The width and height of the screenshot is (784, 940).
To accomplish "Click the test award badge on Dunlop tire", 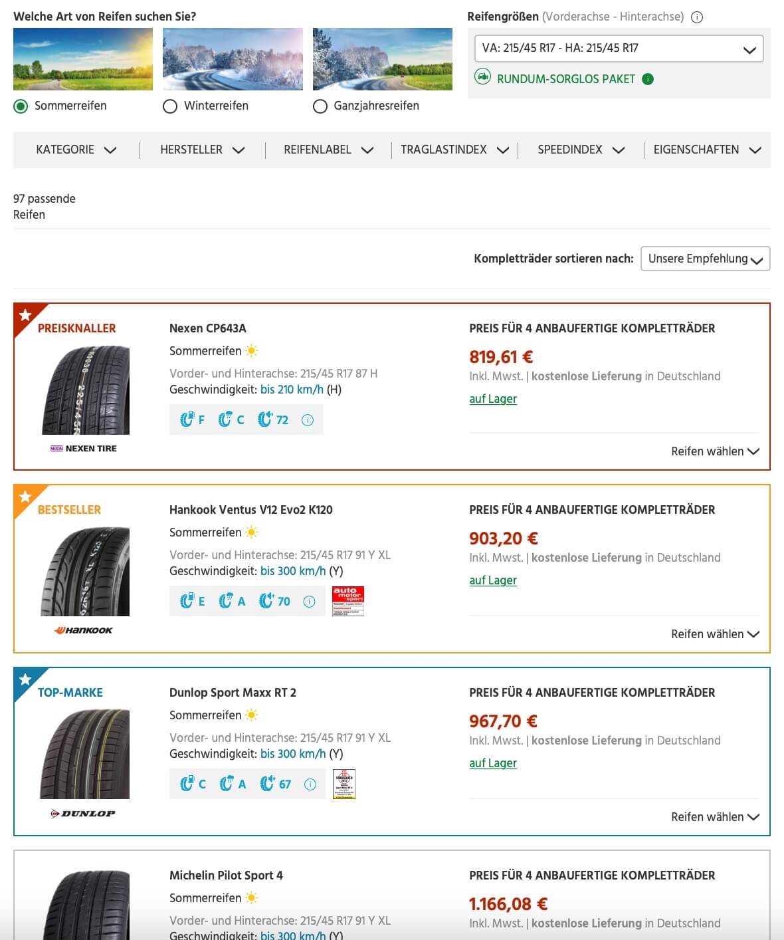I will click(x=344, y=784).
